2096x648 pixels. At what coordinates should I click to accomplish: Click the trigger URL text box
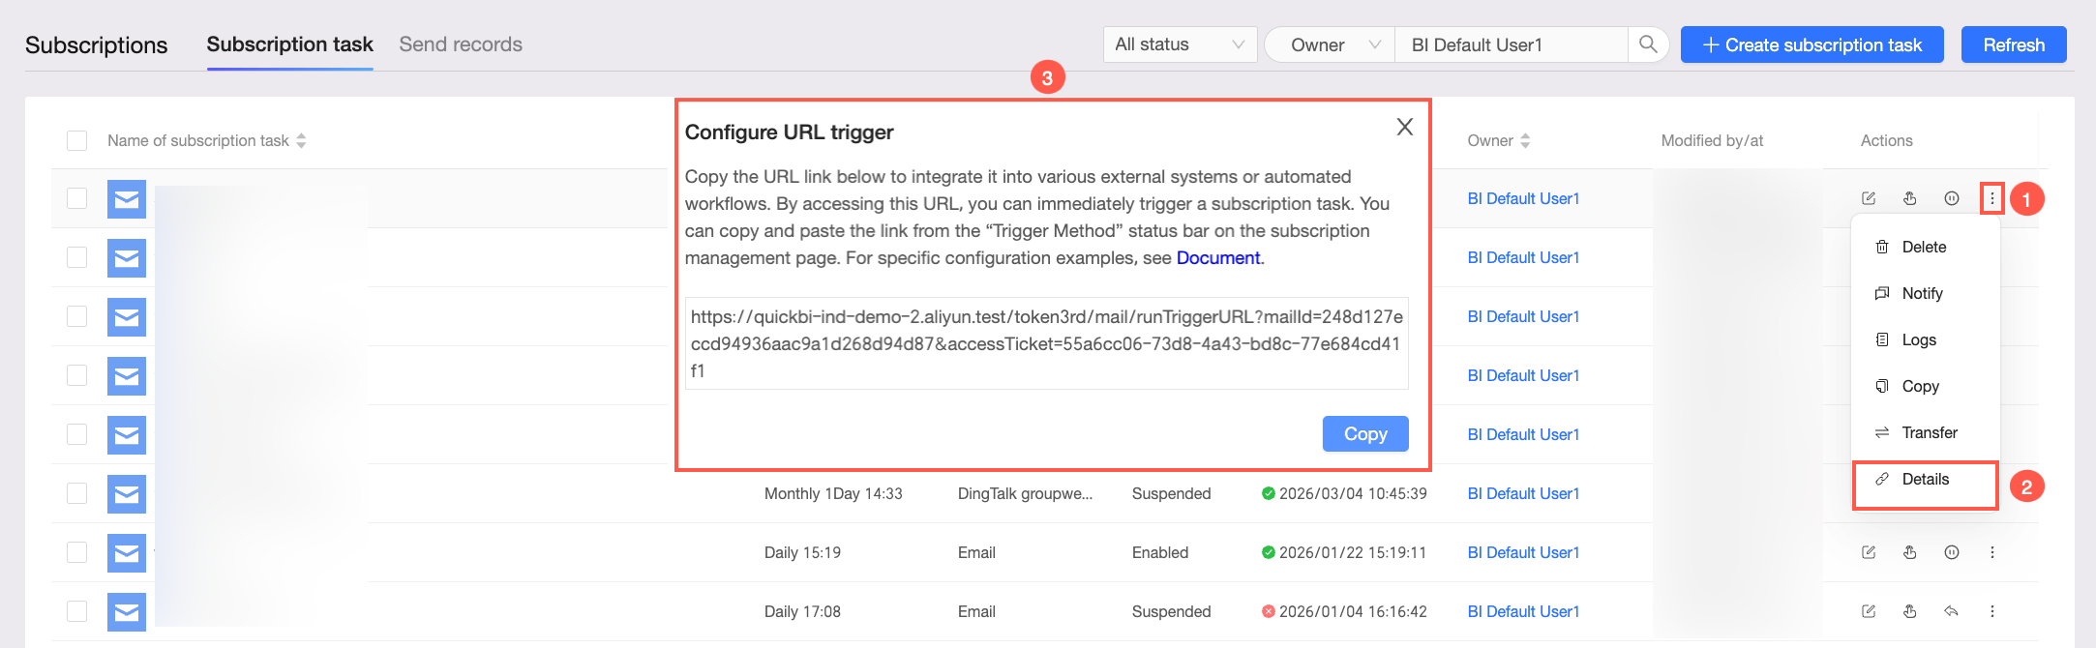point(1046,343)
